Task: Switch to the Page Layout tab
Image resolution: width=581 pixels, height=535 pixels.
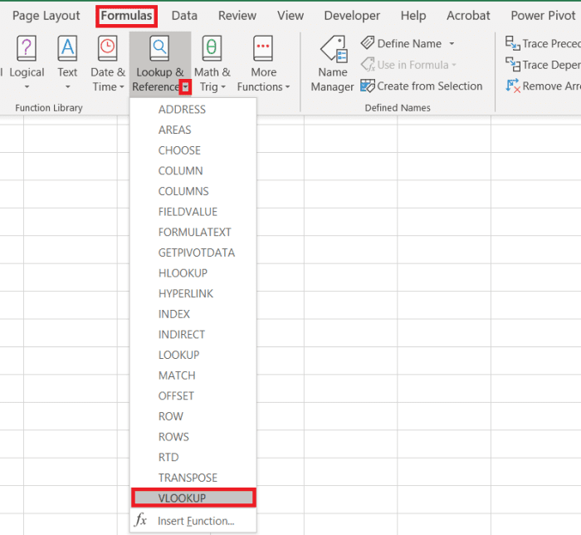Action: [46, 16]
